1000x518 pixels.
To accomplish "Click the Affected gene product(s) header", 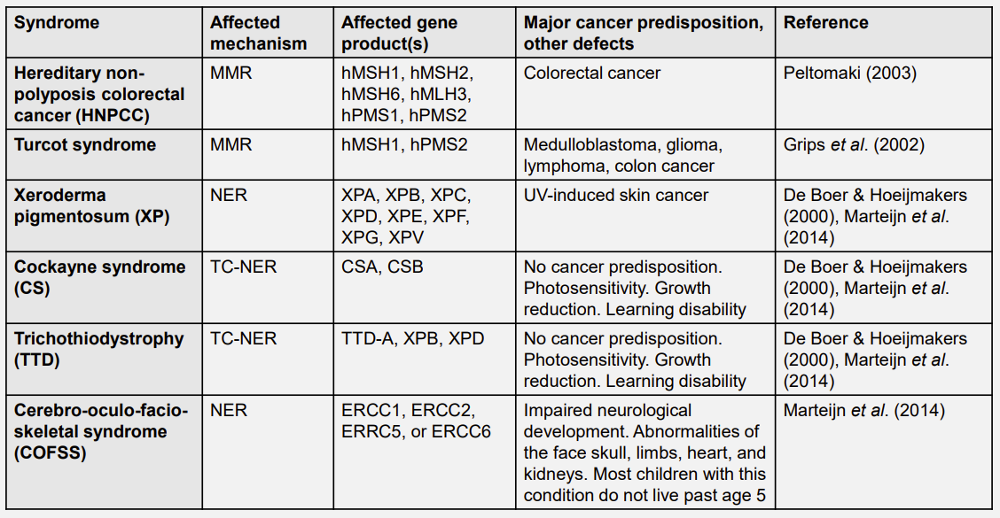I will tap(399, 33).
